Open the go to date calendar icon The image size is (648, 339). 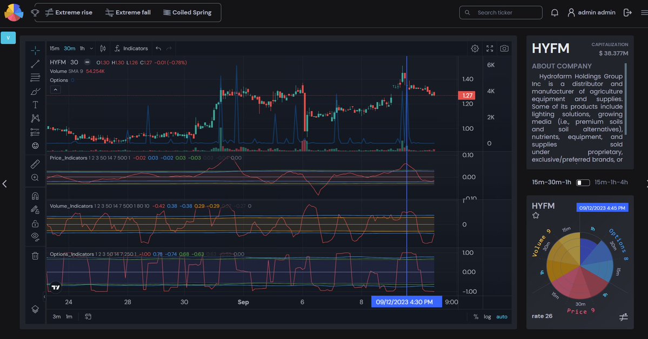[88, 317]
